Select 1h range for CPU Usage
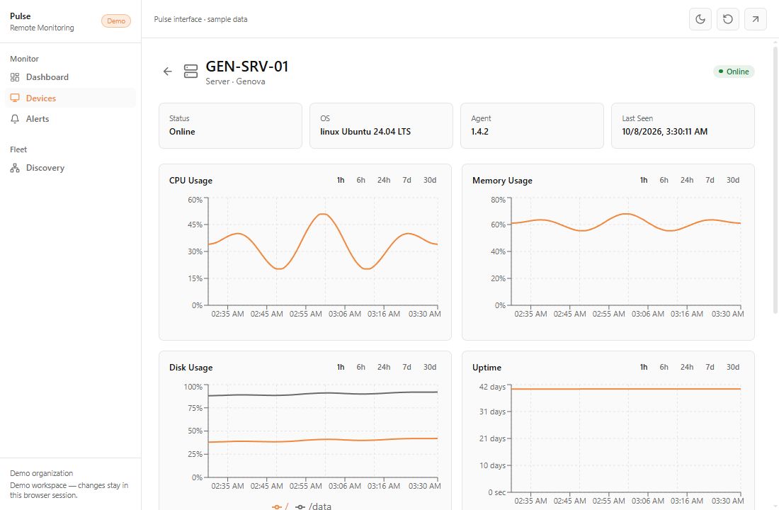Viewport: 779px width, 510px height. point(341,180)
